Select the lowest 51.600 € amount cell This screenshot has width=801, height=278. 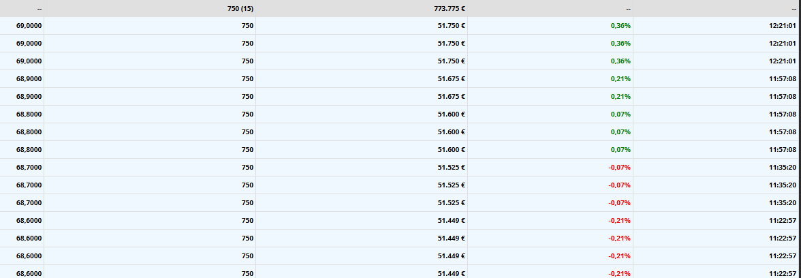362,150
